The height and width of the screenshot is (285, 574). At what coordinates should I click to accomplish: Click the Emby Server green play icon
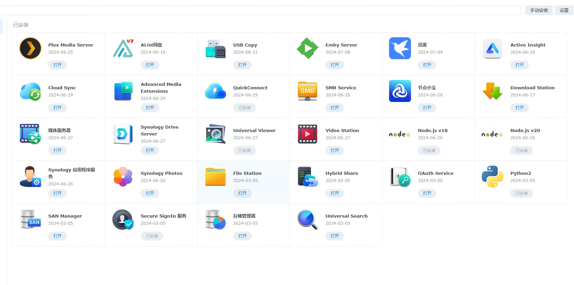308,48
